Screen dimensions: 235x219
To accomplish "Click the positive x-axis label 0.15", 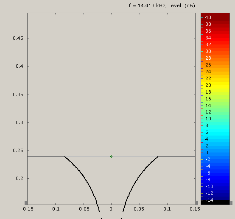I will click(x=195, y=209).
